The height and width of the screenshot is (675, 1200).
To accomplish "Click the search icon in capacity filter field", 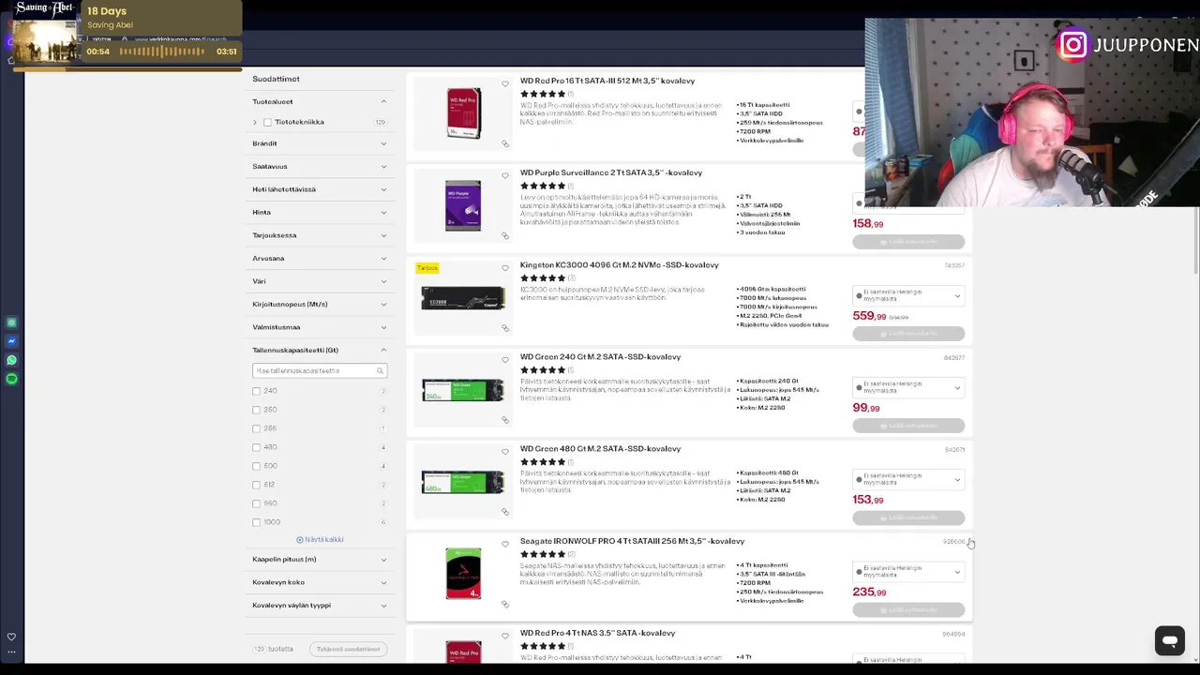I will [380, 370].
